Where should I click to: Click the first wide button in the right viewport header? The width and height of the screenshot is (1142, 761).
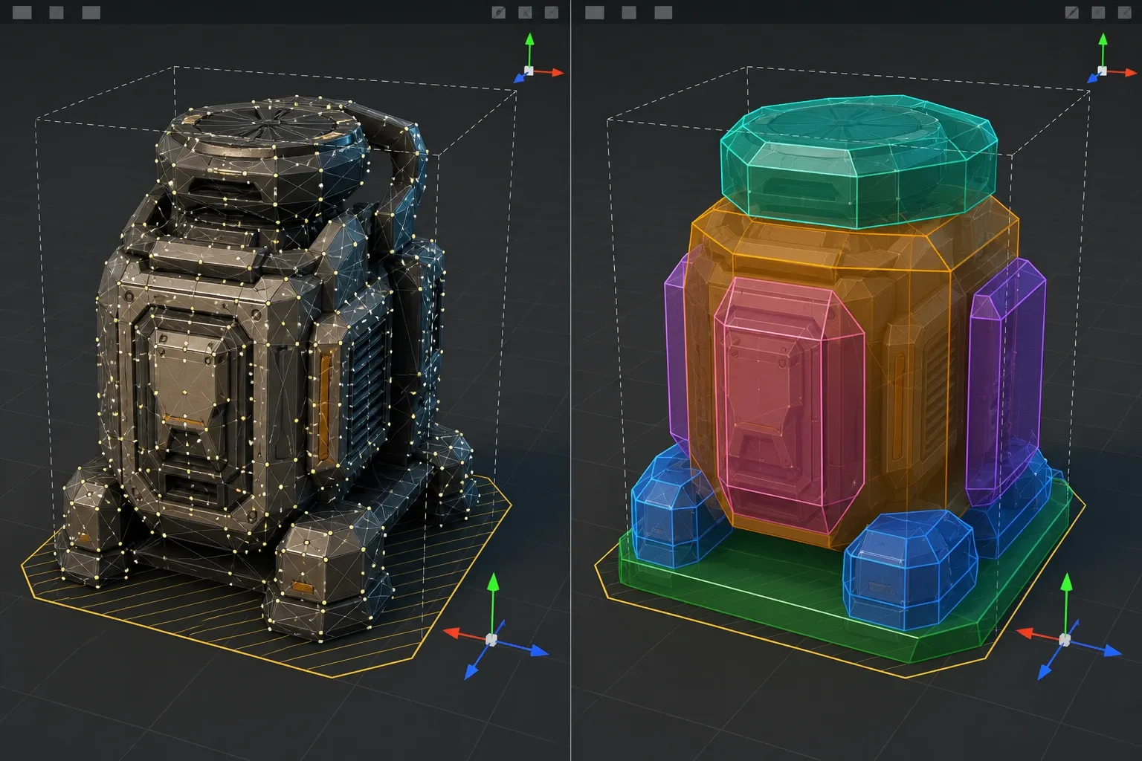594,13
